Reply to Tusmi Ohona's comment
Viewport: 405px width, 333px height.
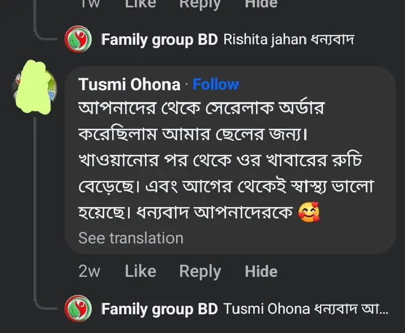[x=200, y=271]
